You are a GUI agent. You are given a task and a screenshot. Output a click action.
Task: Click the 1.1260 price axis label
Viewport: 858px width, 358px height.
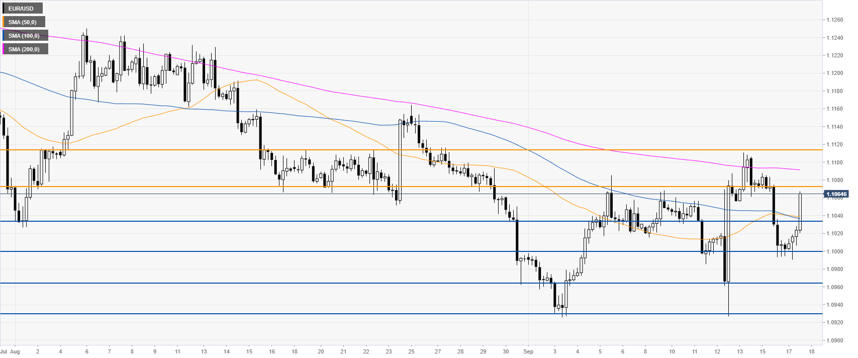[x=835, y=20]
